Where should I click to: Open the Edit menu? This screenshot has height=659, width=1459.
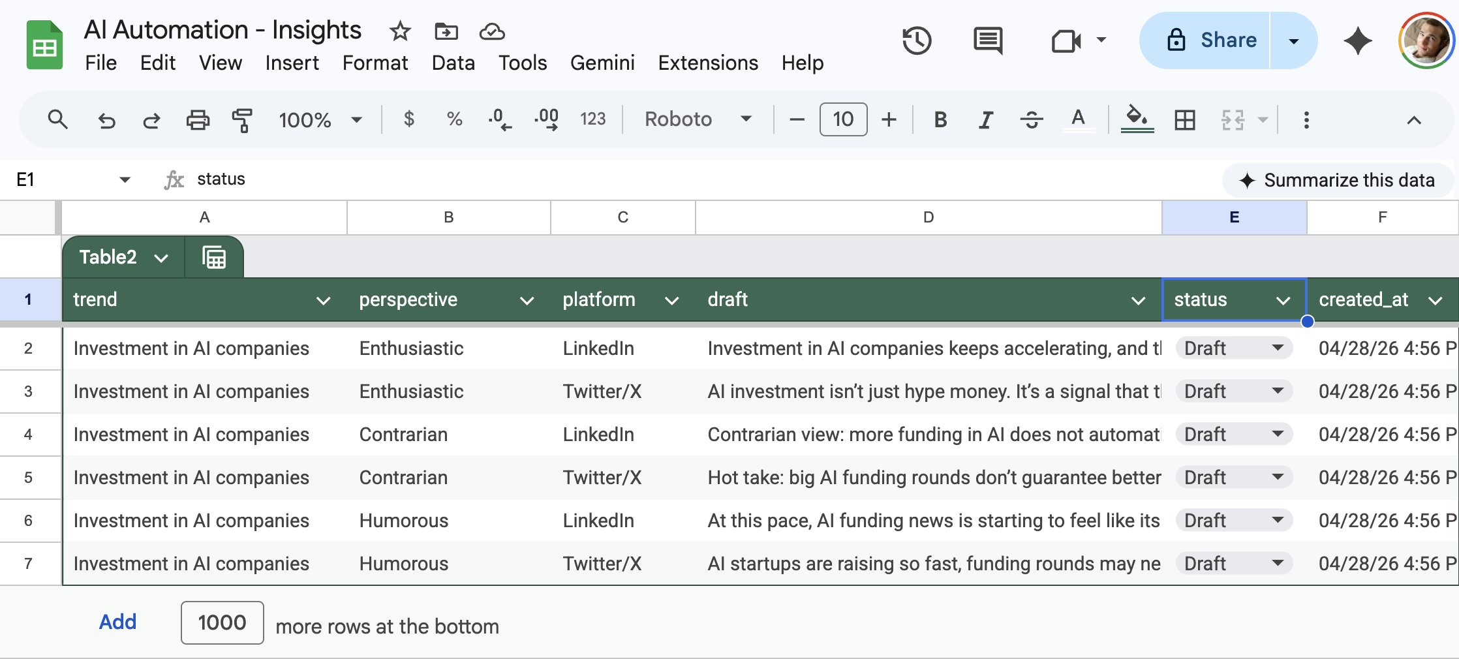[157, 63]
